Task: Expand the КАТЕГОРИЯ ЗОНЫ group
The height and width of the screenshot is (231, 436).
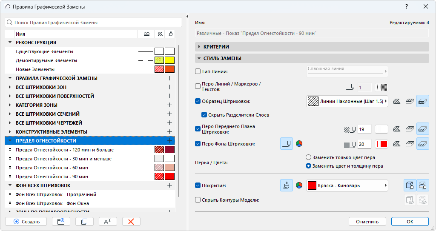Action: (x=10, y=105)
